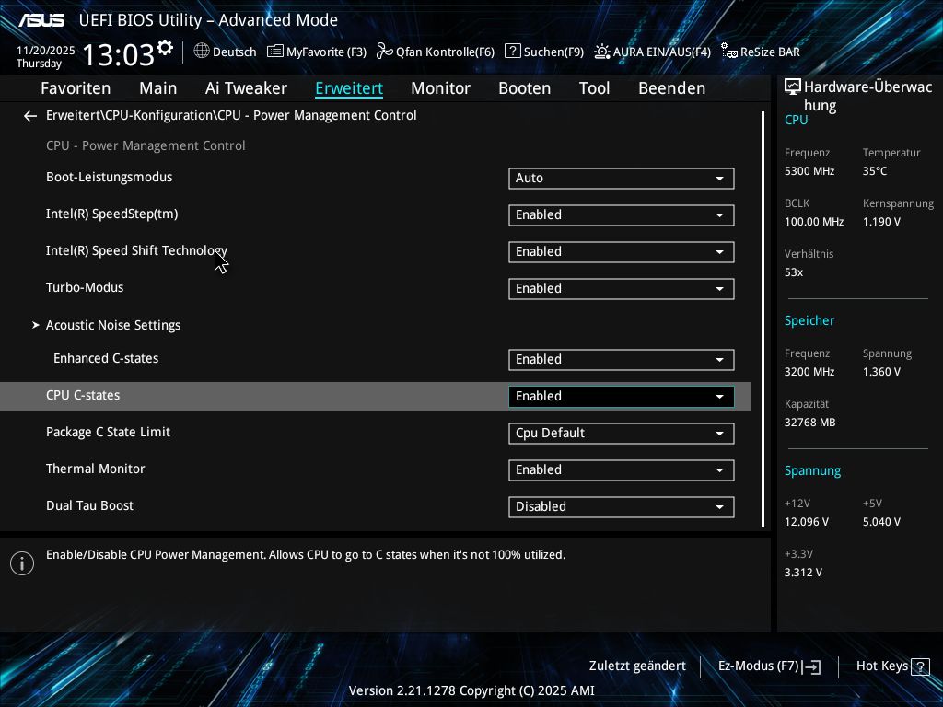Select Turbo-Modus row label
943x707 pixels.
(x=85, y=287)
